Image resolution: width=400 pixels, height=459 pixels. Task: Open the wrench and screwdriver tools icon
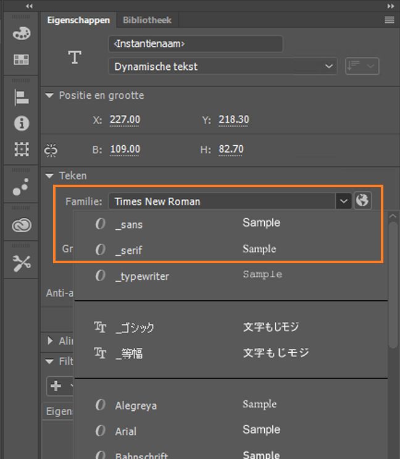(22, 263)
